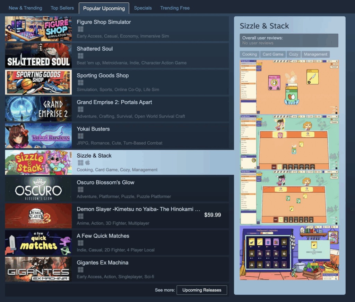The width and height of the screenshot is (355, 302).
Task: Click Windows platform icon under Figure Shop Simulator
Action: coord(80,29)
